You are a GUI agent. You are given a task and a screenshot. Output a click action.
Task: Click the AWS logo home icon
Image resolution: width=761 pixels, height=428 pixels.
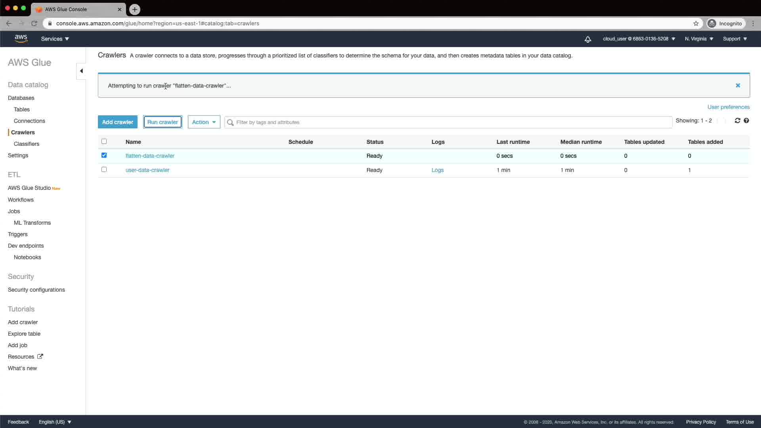[x=21, y=38]
